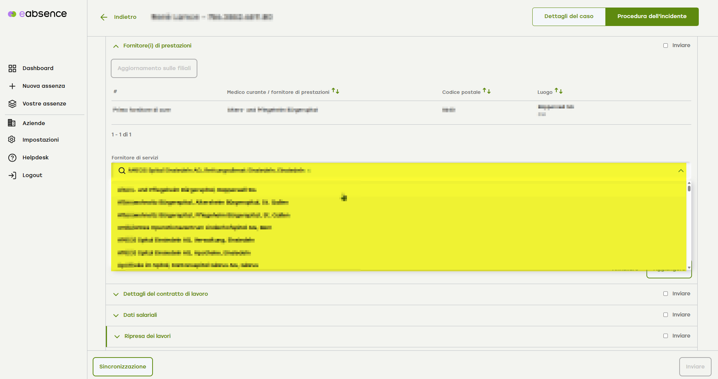718x379 pixels.
Task: Click the Dashboard grid icon
Action: click(12, 68)
